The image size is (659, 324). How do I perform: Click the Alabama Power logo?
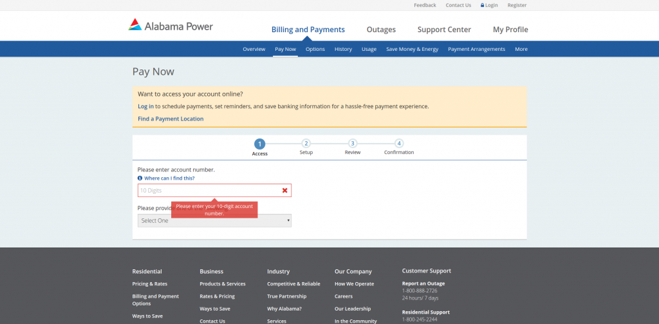171,25
